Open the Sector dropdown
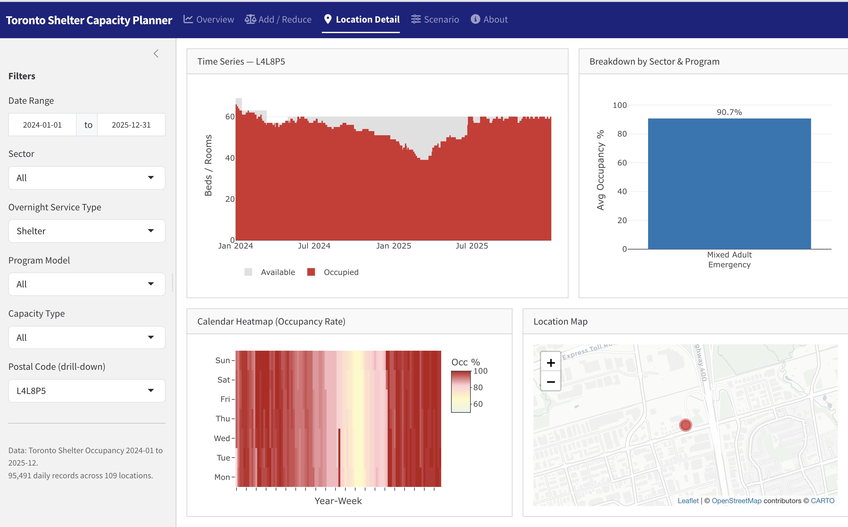The image size is (848, 527). (87, 178)
